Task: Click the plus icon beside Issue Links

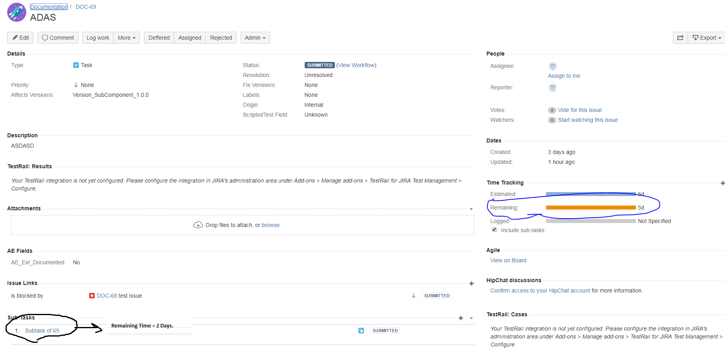Action: pyautogui.click(x=471, y=283)
